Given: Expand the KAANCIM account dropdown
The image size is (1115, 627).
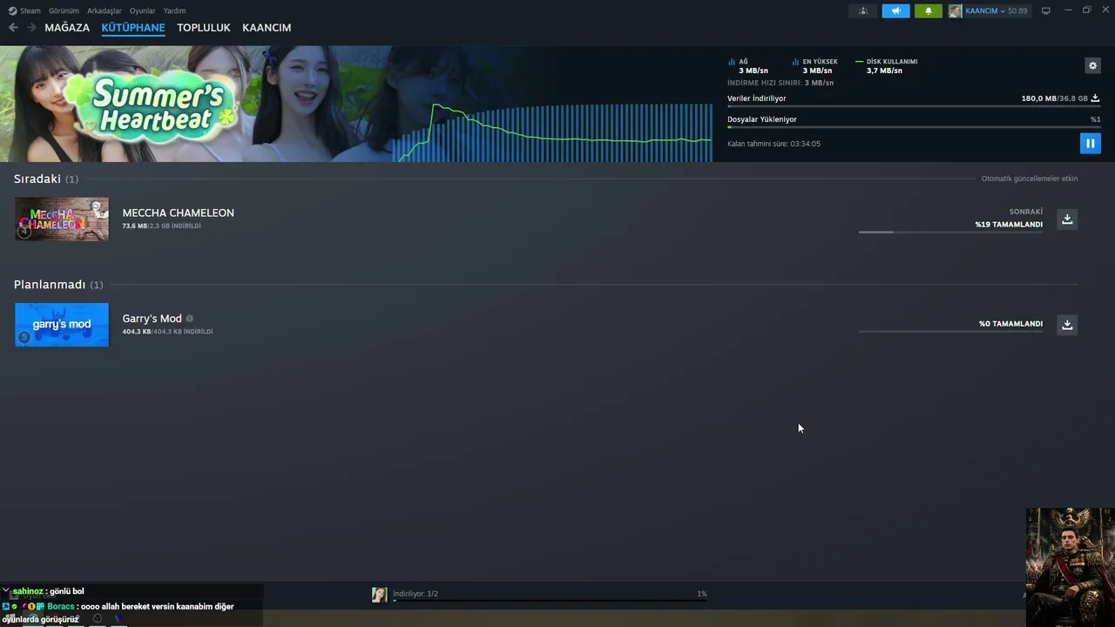Looking at the screenshot, I should [984, 11].
